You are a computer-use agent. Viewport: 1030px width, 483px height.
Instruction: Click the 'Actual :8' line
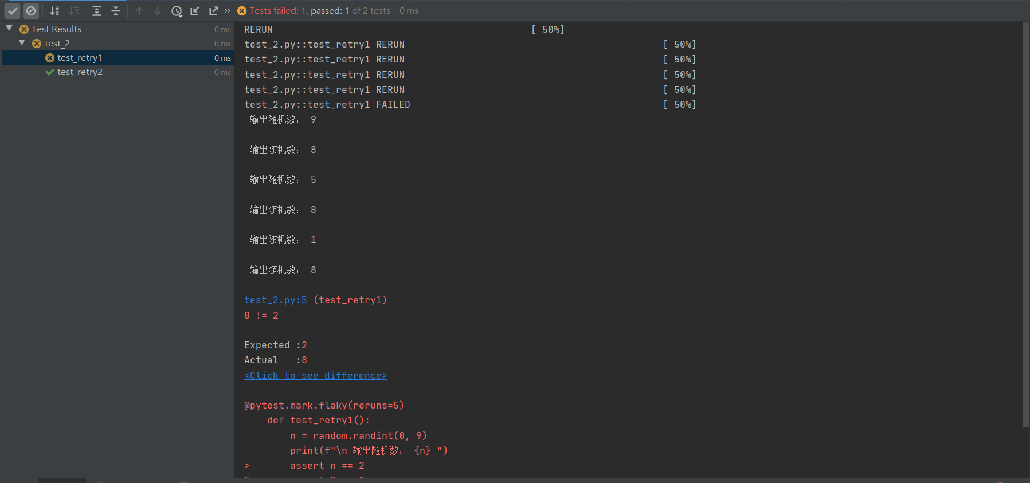click(276, 360)
